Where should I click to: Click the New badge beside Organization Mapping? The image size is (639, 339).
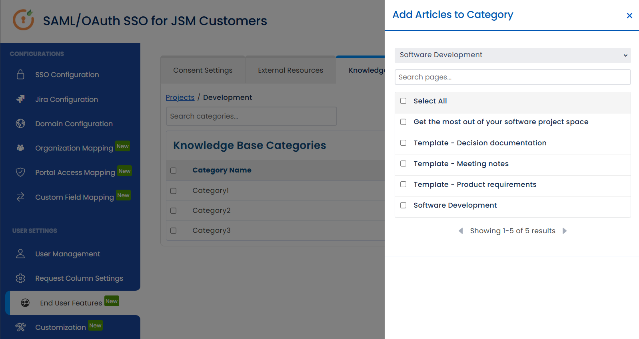pos(123,146)
